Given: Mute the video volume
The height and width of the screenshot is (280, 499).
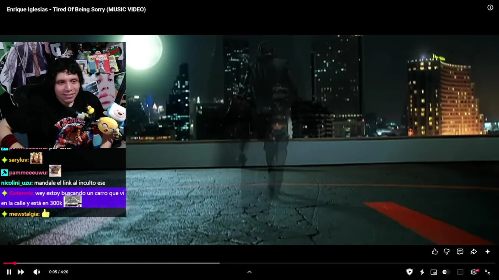Looking at the screenshot, I should pyautogui.click(x=36, y=272).
